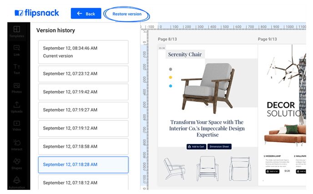Click the Dimension Sheet button
This screenshot has height=194, width=313.
219,147
